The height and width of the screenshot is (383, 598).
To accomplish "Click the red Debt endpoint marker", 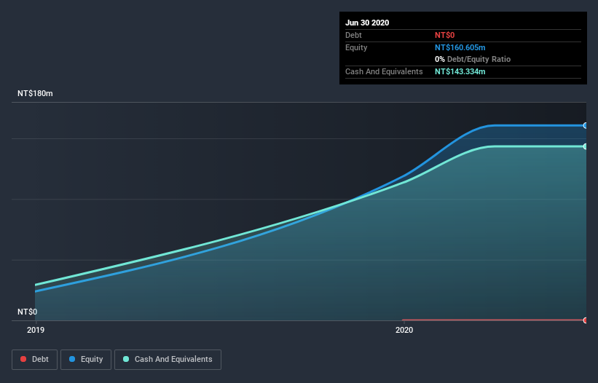I will tap(585, 320).
